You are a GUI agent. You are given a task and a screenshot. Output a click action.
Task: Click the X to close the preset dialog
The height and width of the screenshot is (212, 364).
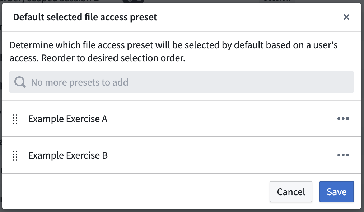click(x=346, y=17)
